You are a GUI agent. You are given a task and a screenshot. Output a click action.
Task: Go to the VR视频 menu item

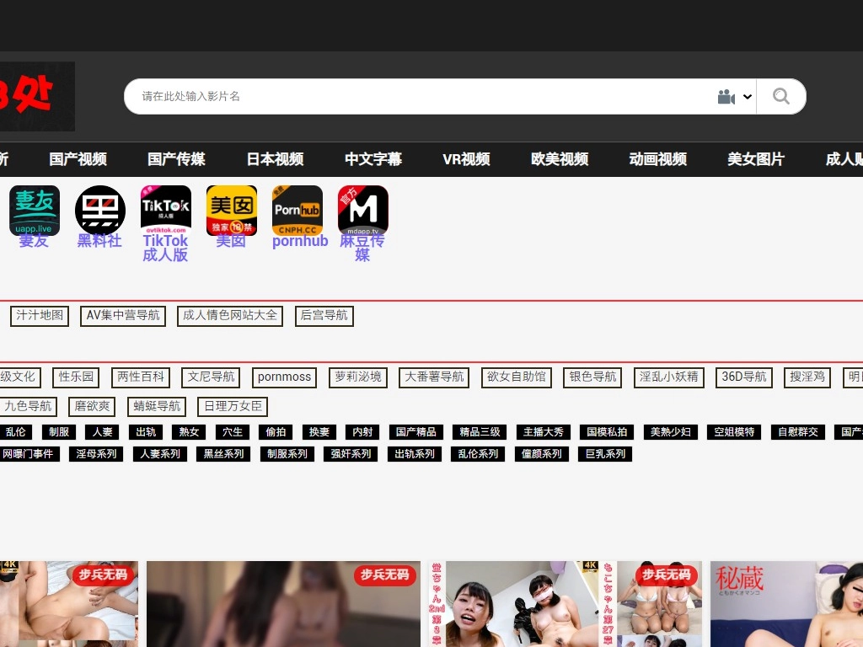point(466,159)
